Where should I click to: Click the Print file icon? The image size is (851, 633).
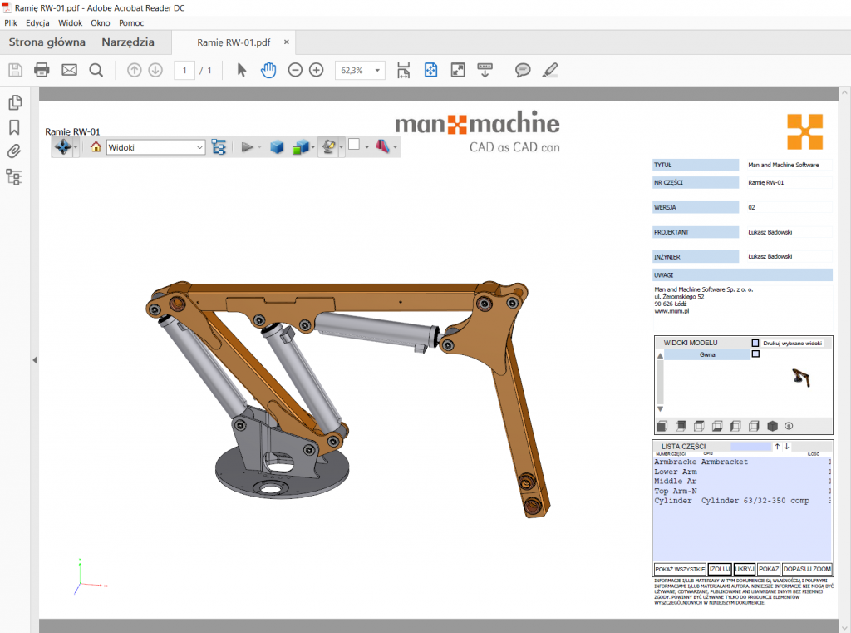[42, 71]
